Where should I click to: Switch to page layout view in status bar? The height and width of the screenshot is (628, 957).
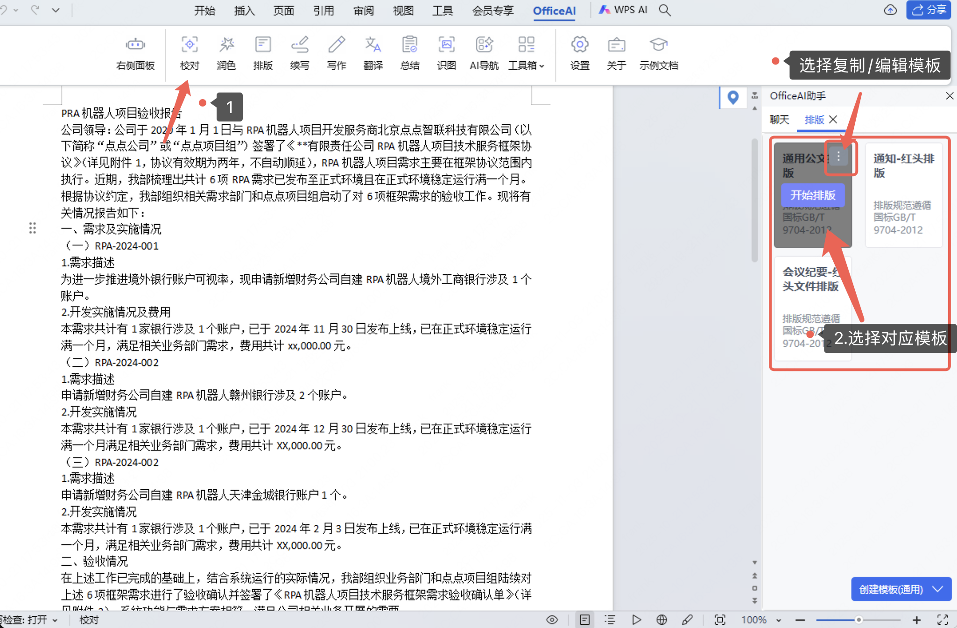[584, 620]
